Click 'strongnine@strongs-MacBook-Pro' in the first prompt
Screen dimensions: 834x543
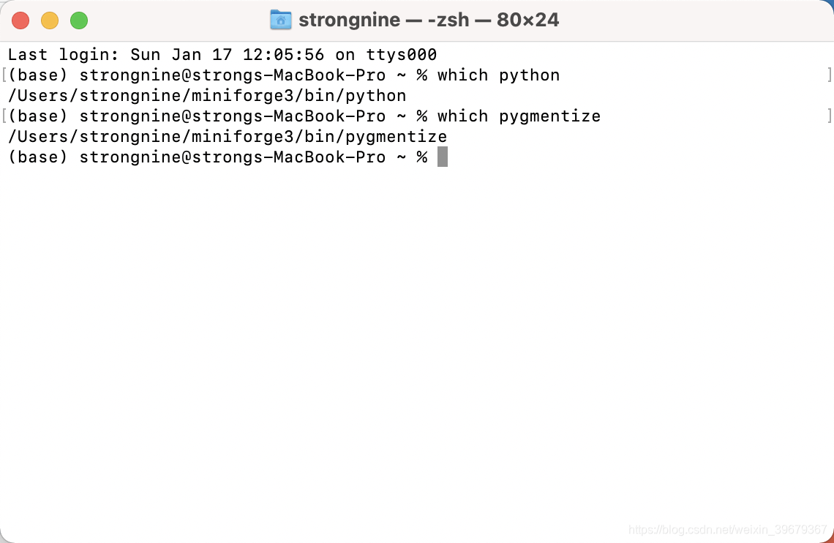(x=233, y=75)
